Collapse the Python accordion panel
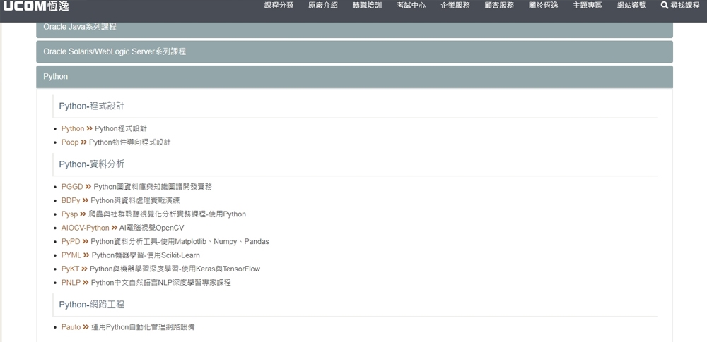 pos(354,77)
